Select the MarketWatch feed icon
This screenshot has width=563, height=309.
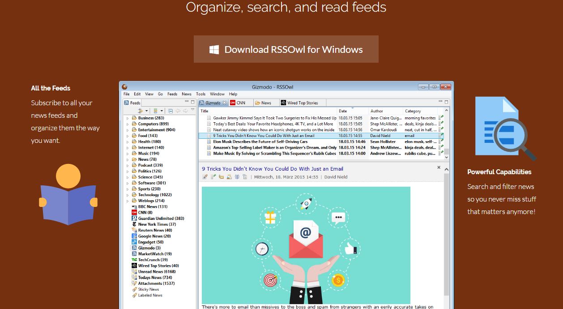tap(134, 254)
